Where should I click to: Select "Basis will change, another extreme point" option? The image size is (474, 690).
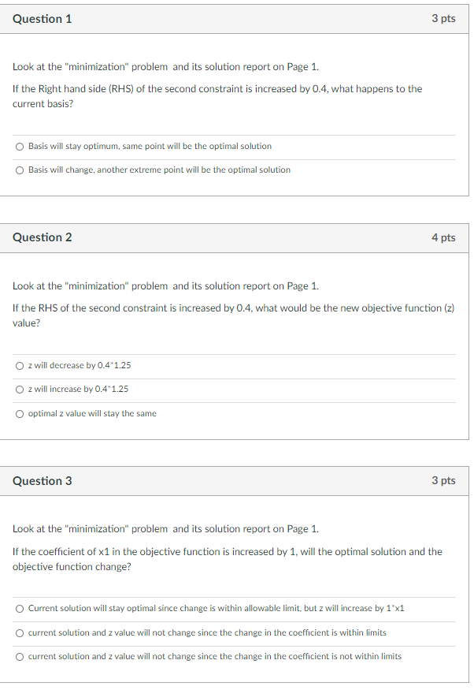click(18, 169)
